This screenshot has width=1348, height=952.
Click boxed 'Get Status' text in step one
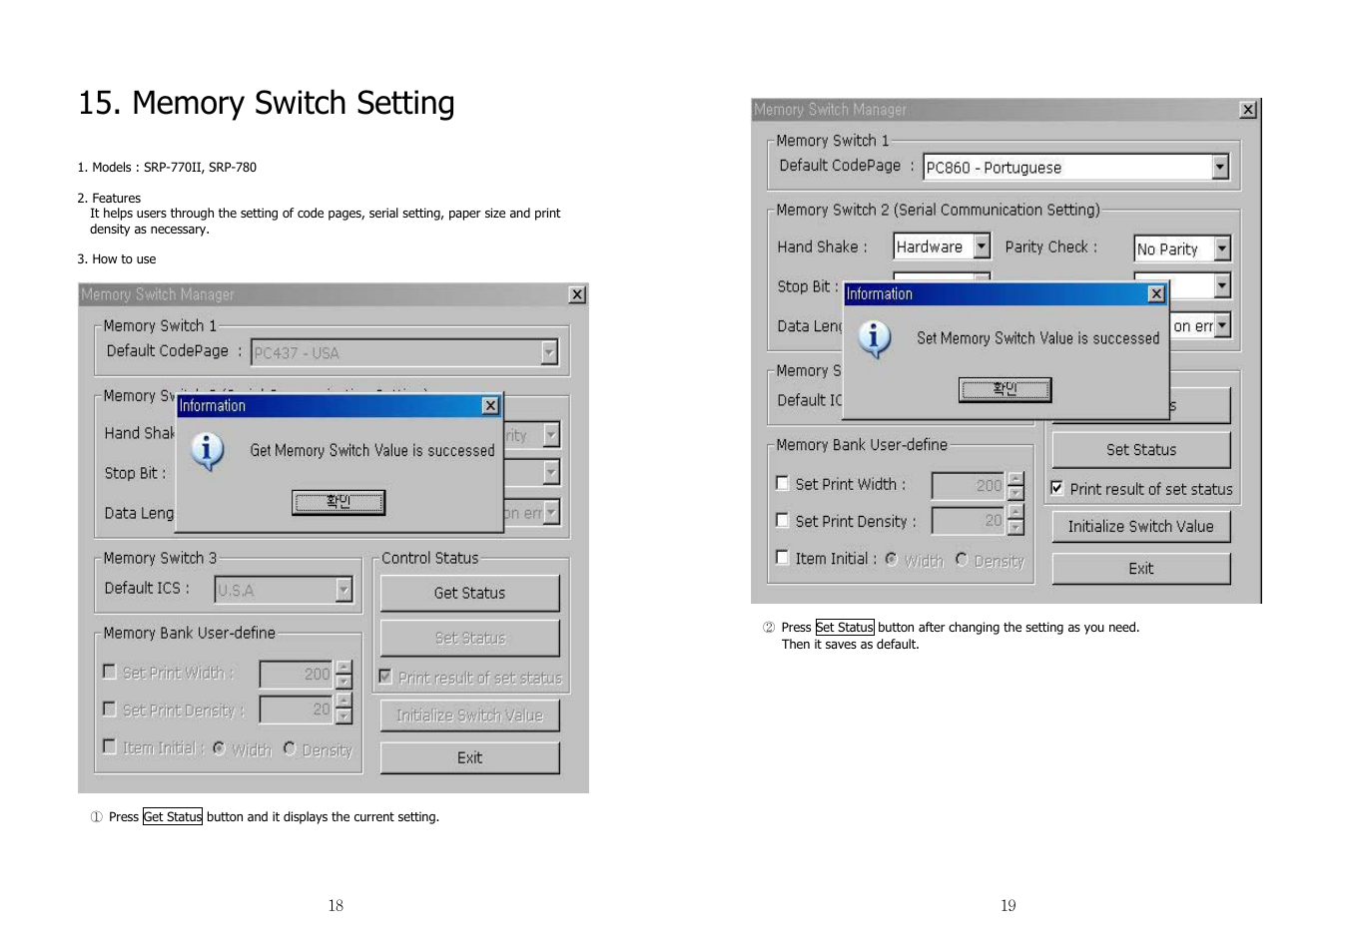tap(173, 816)
